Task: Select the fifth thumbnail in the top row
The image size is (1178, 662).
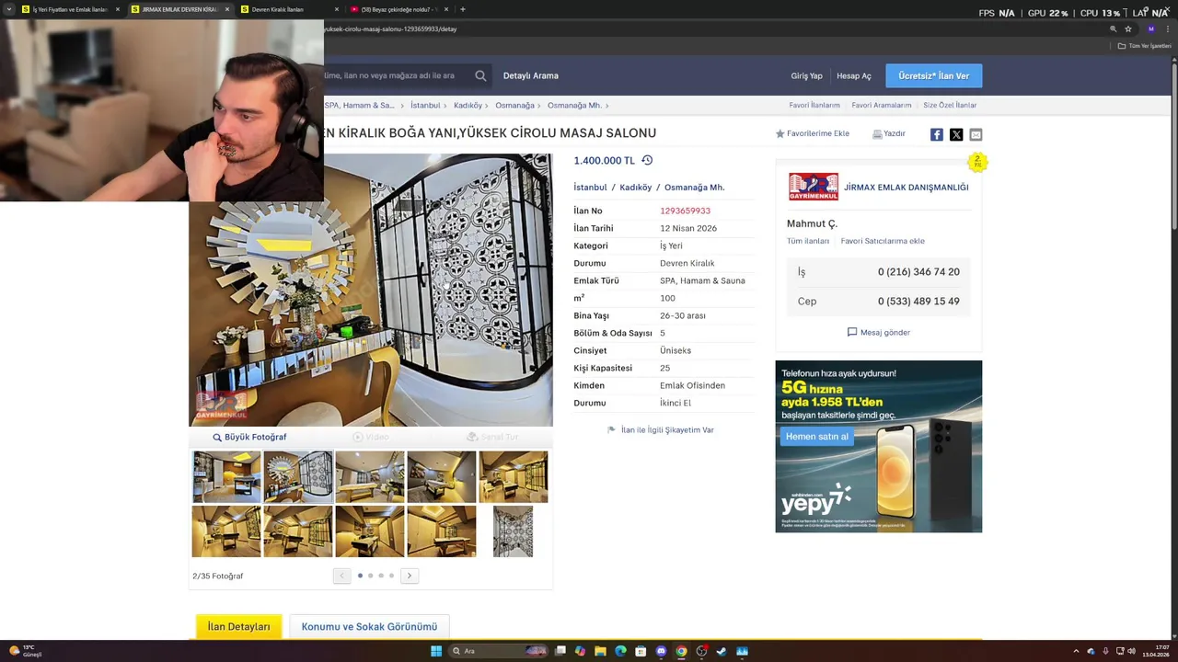Action: [514, 476]
